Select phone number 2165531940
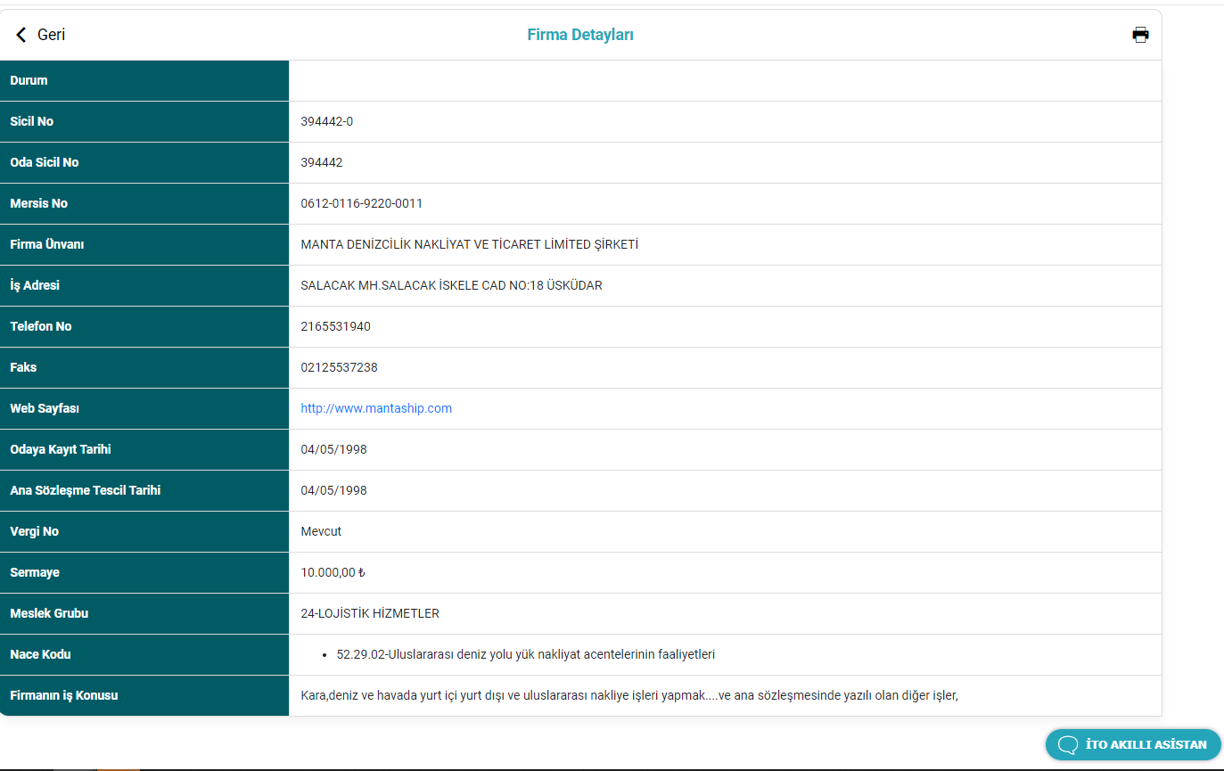 tap(336, 326)
